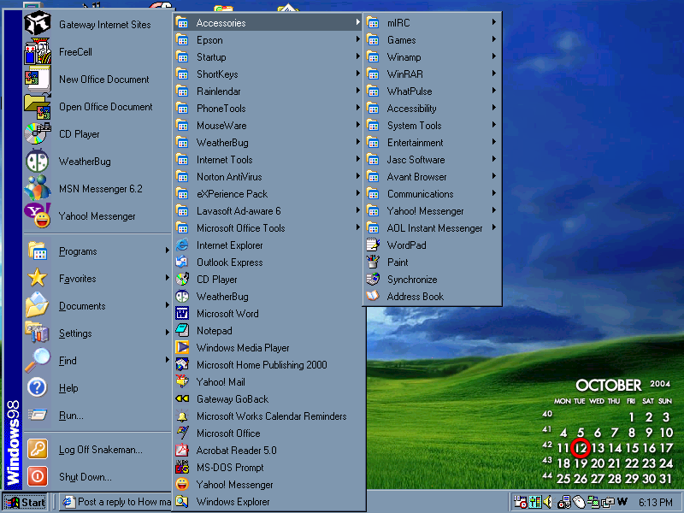Viewport: 684px width, 513px height.
Task: Click the Windows Media Player icon
Action: (x=182, y=347)
